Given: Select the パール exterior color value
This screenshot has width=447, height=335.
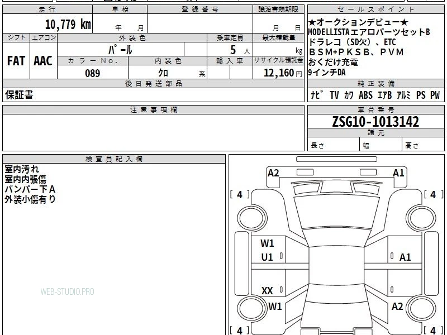Looking at the screenshot, I should click(x=121, y=50).
